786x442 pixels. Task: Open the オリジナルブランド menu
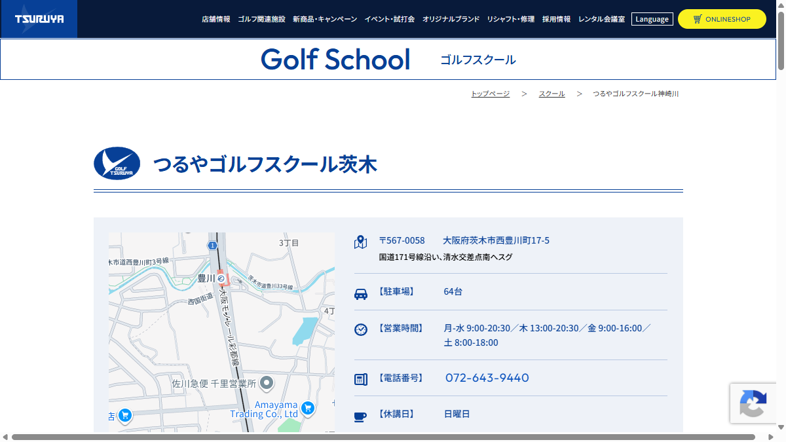[451, 19]
